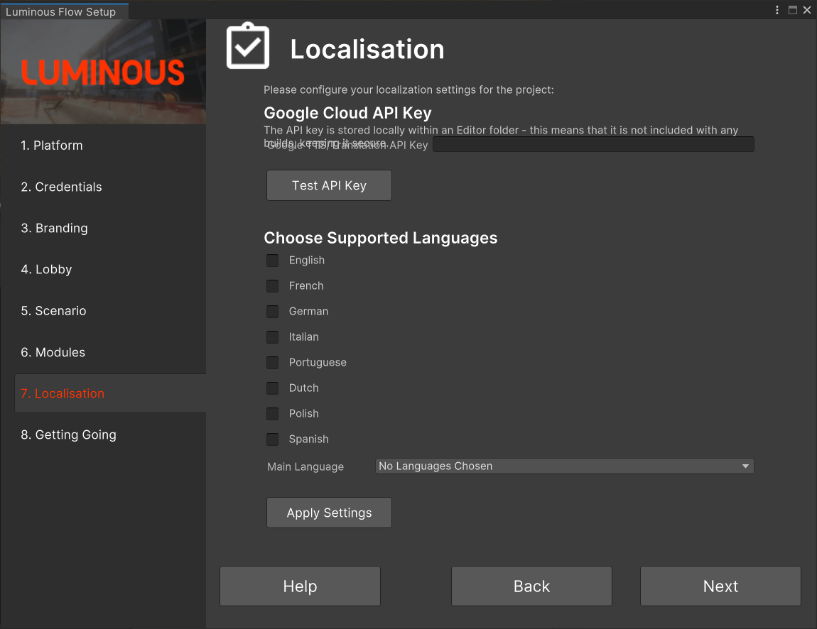Proceed with the Next button

[x=720, y=586]
